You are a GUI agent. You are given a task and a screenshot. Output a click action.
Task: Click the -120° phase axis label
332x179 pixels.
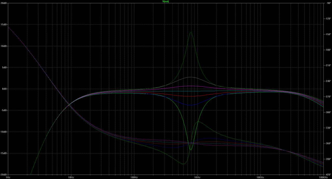coord(329,19)
